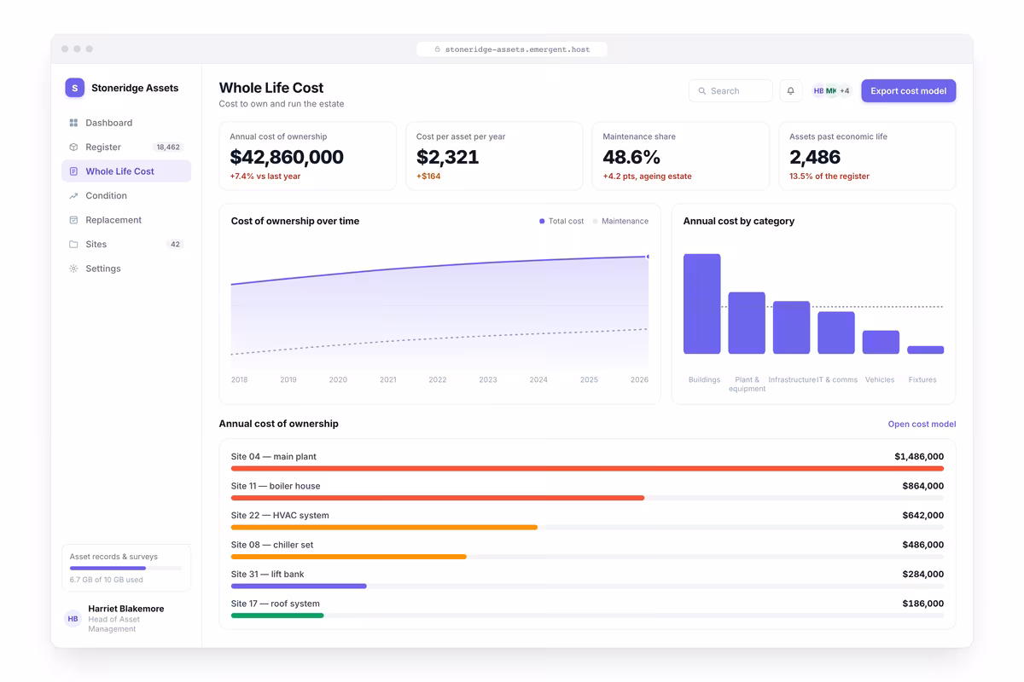Click the Cost of ownership over time title
Image resolution: width=1024 pixels, height=682 pixels.
tap(295, 221)
